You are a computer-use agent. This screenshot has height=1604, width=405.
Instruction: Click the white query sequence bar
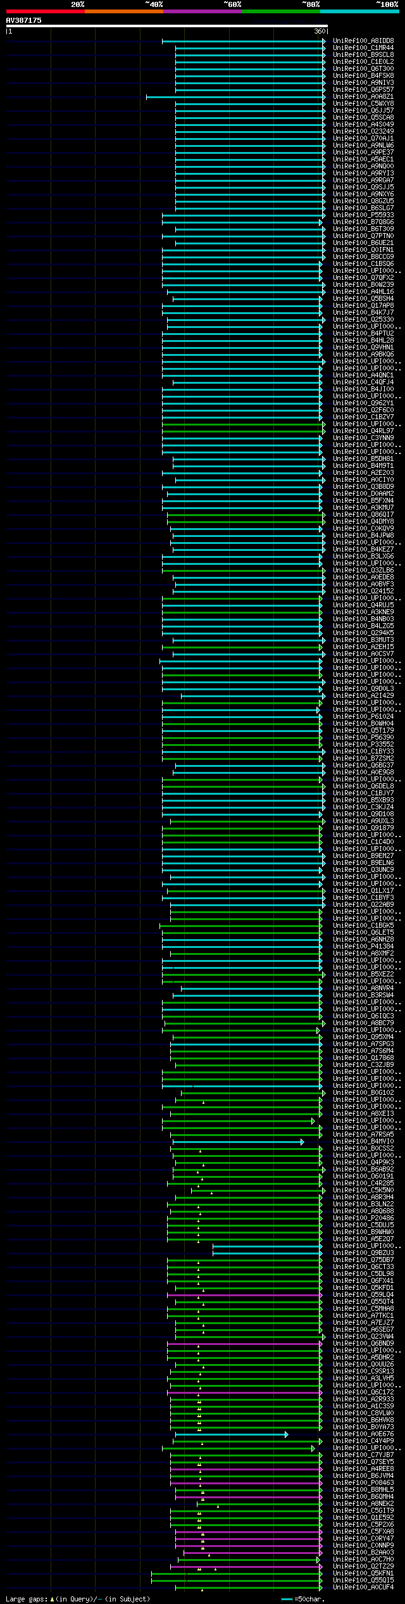click(167, 26)
